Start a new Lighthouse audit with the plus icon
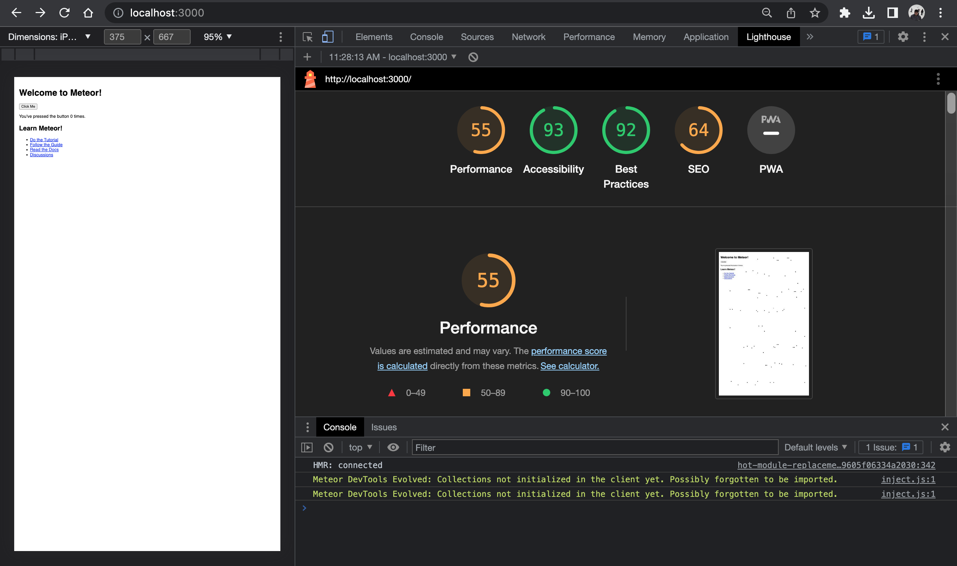 (307, 56)
